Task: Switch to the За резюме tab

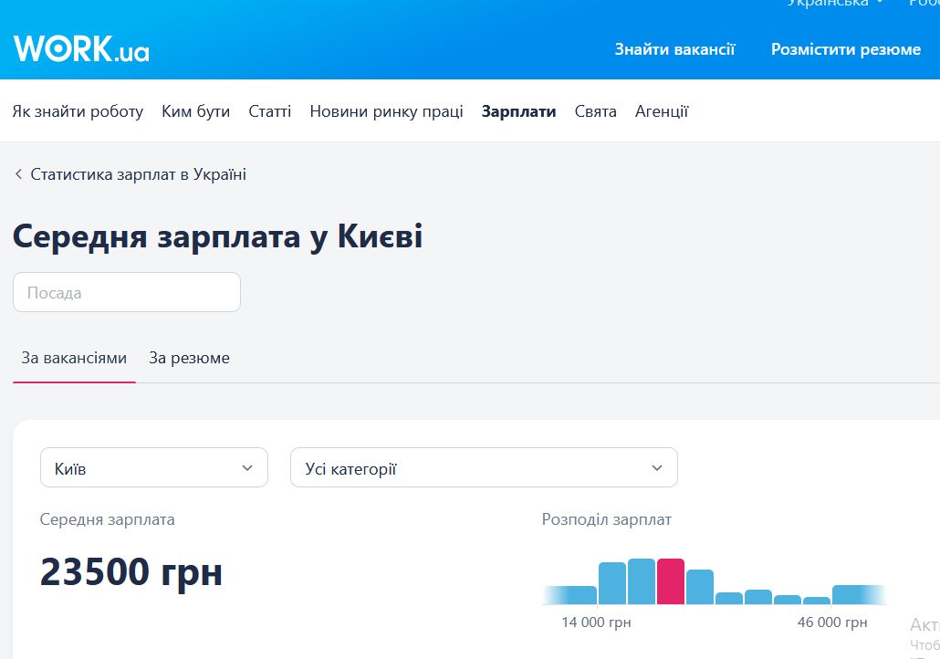Action: pos(190,358)
